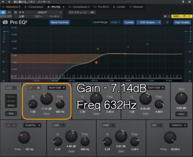Viewport: 193px width, 157px height.
Task: Toggle High Quality mode
Action: pos(182,22)
